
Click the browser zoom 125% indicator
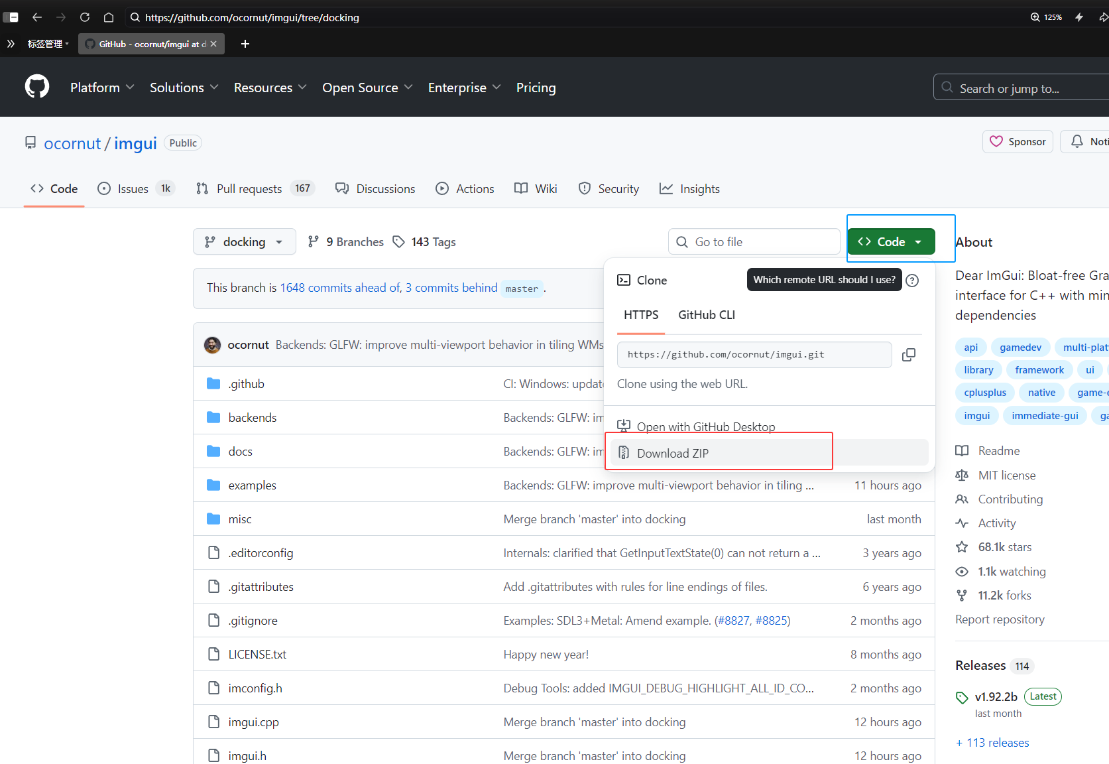pos(1047,17)
